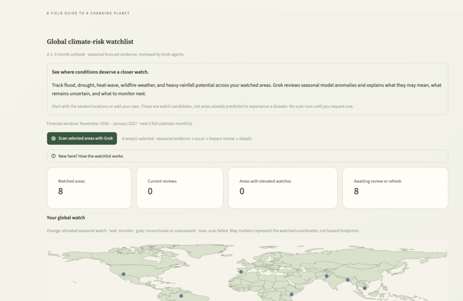463x301 pixels.
Task: Expand New here? How the watchlist works
Action: point(248,156)
